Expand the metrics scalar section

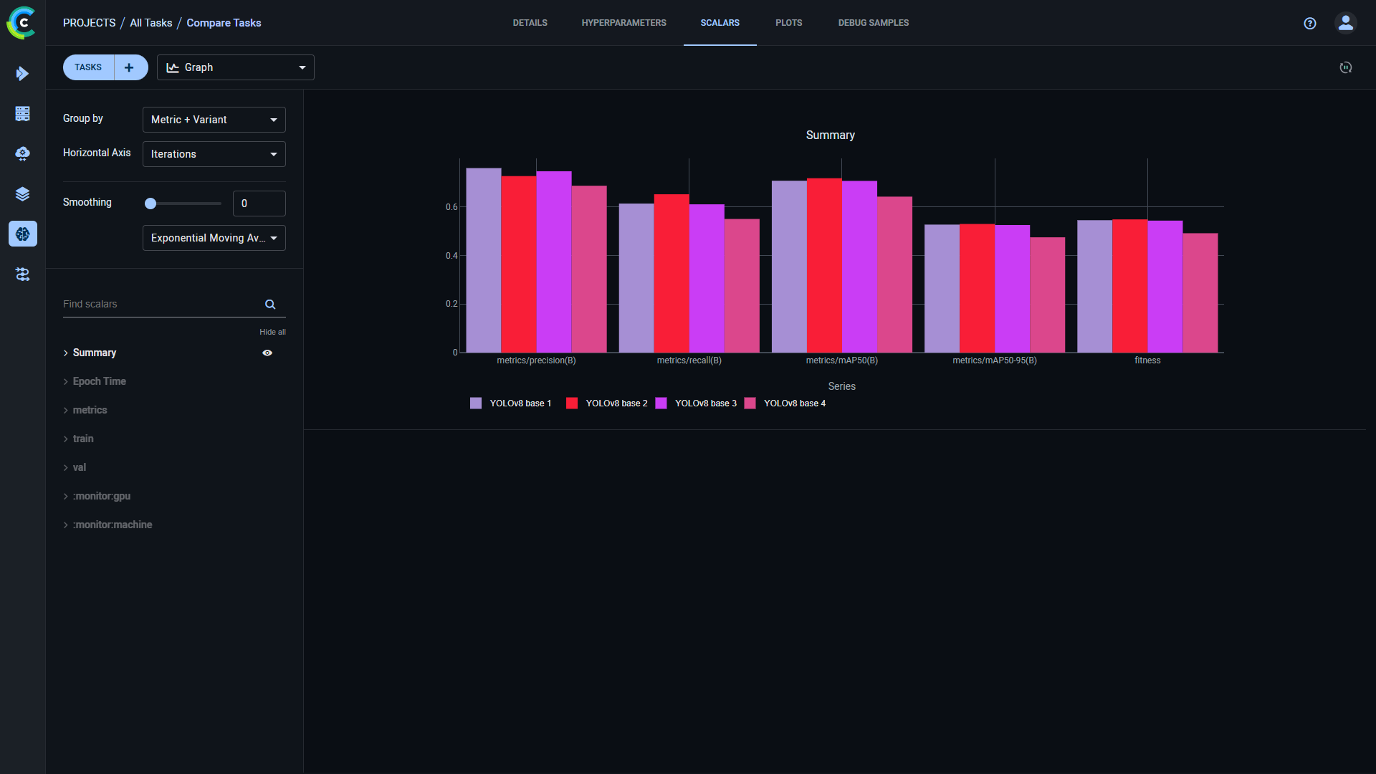point(90,409)
